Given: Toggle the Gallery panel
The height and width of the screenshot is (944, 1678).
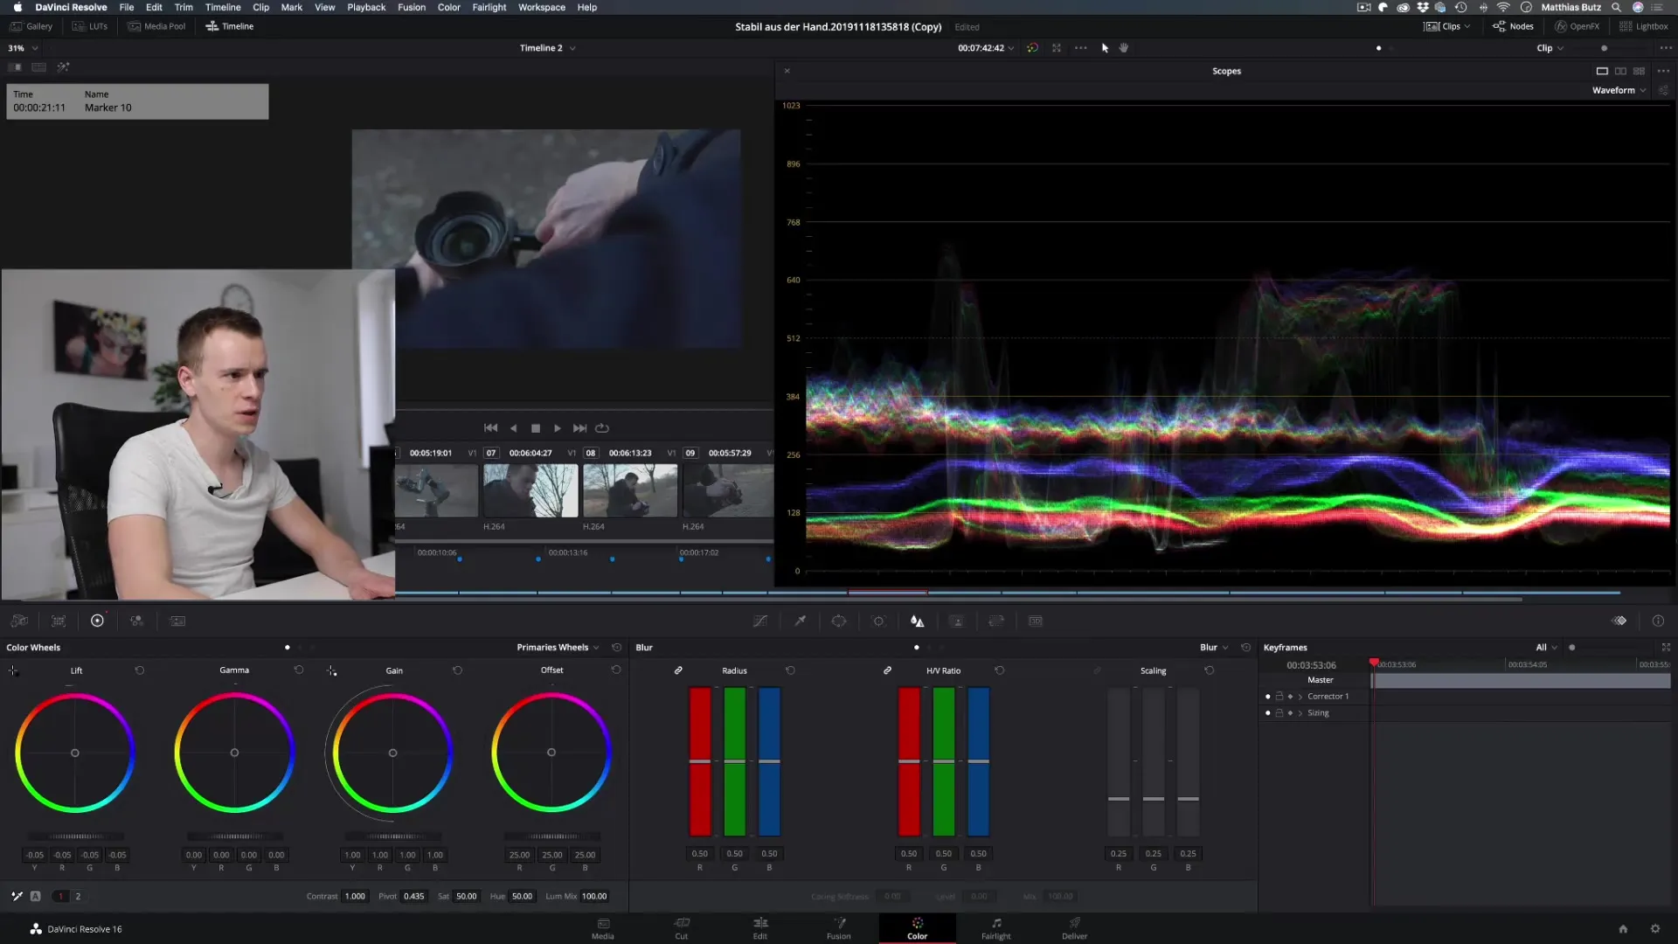Looking at the screenshot, I should click(x=31, y=26).
